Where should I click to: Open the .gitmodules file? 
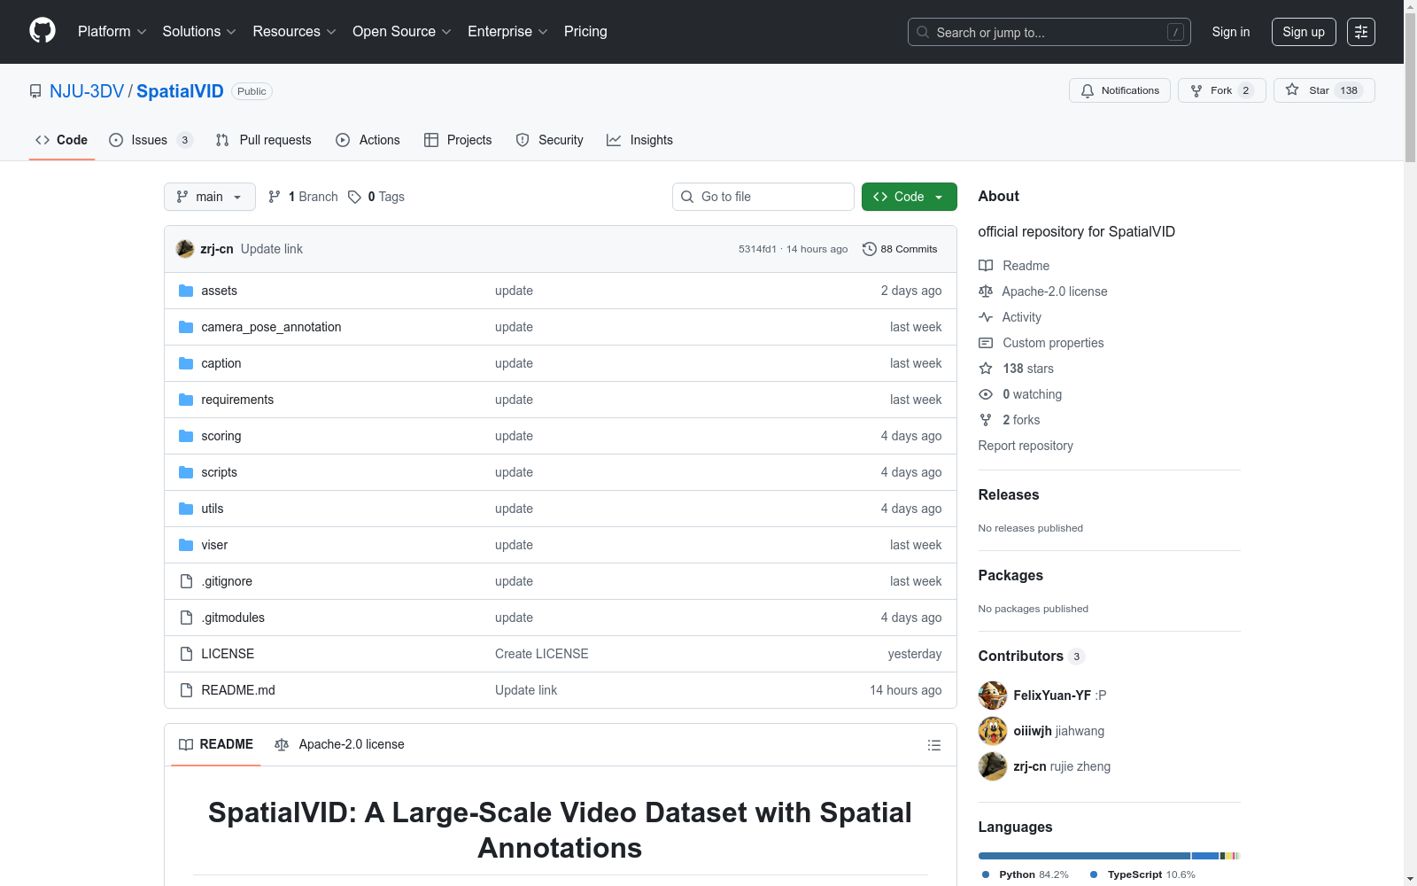click(233, 618)
